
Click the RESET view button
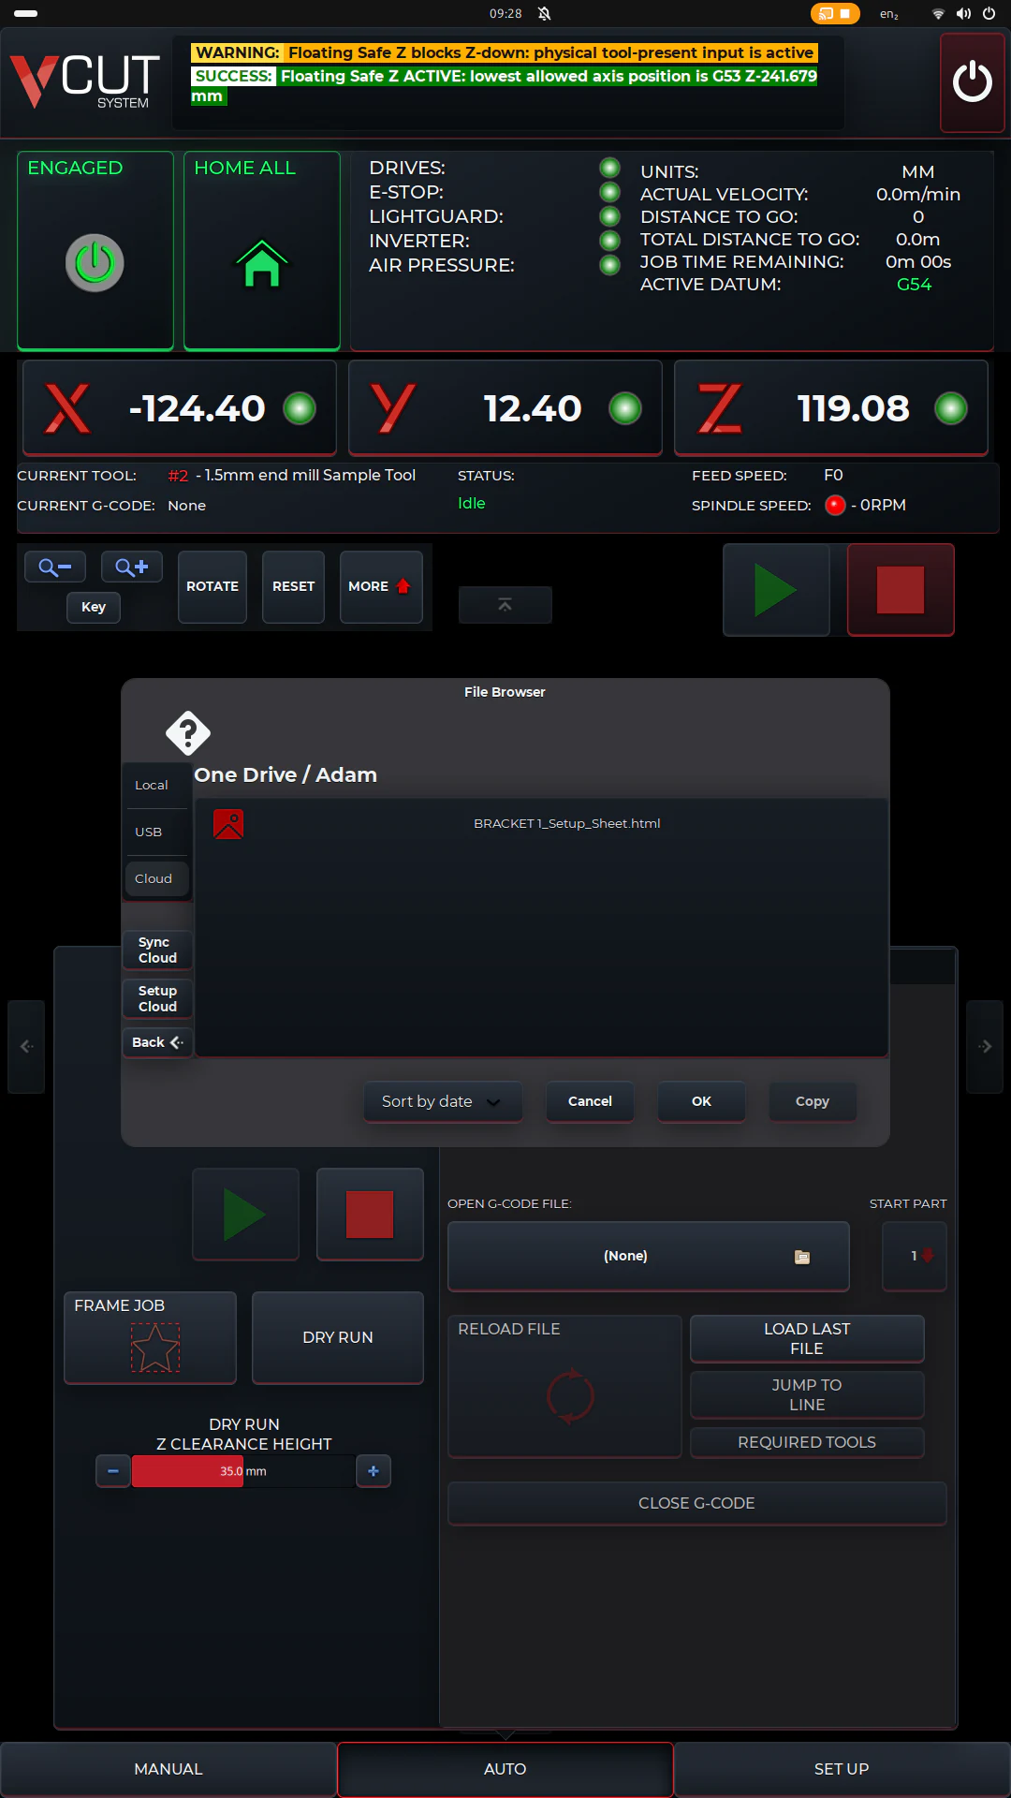tap(293, 586)
